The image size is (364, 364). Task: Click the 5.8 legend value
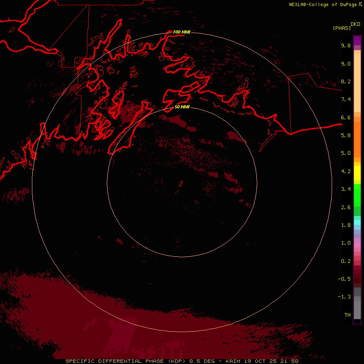pos(346,135)
